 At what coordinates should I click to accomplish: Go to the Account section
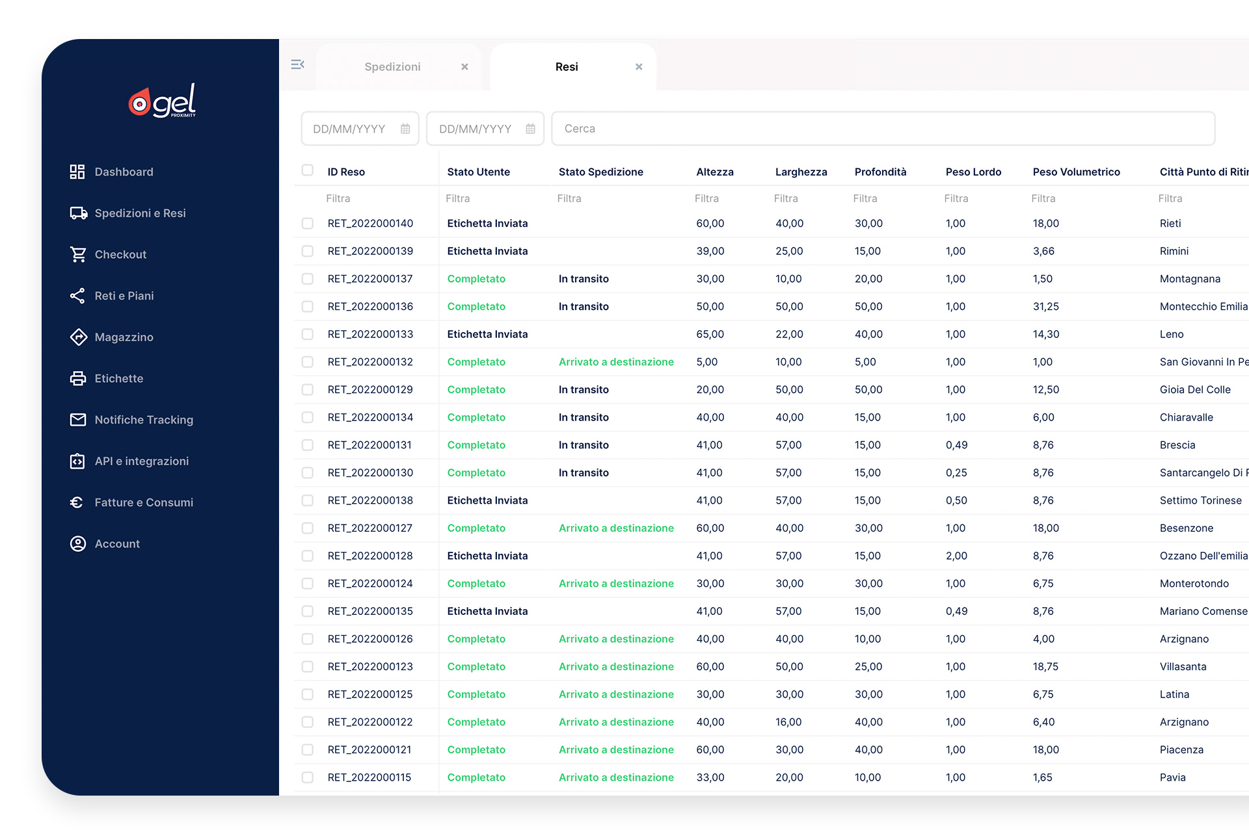117,544
